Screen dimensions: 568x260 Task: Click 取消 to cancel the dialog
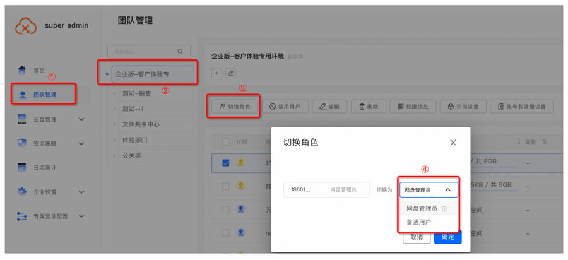tap(417, 237)
